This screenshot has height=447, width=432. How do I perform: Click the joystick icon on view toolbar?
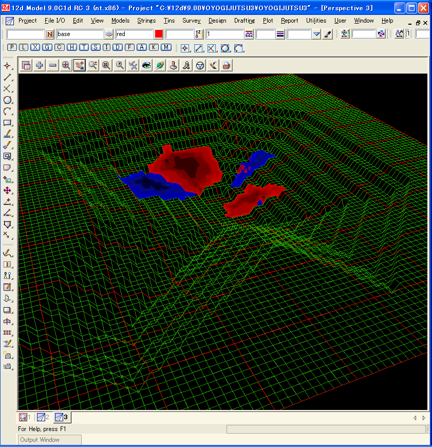(173, 65)
